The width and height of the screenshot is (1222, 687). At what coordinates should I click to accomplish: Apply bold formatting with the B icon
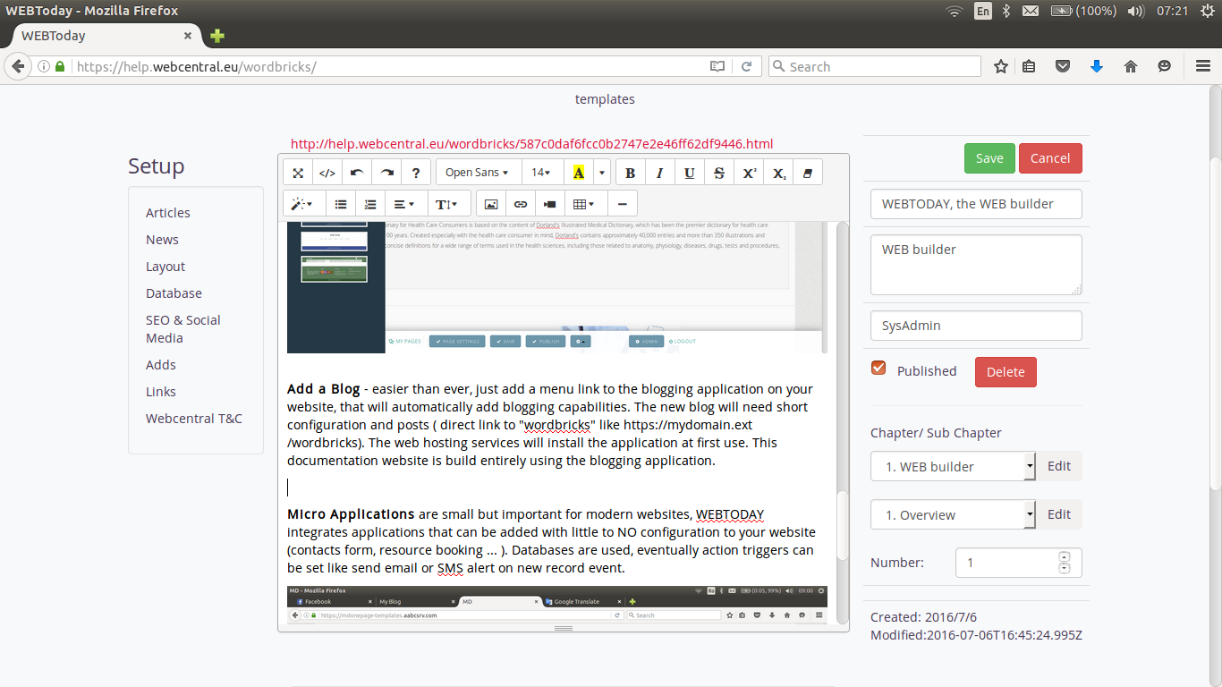630,173
